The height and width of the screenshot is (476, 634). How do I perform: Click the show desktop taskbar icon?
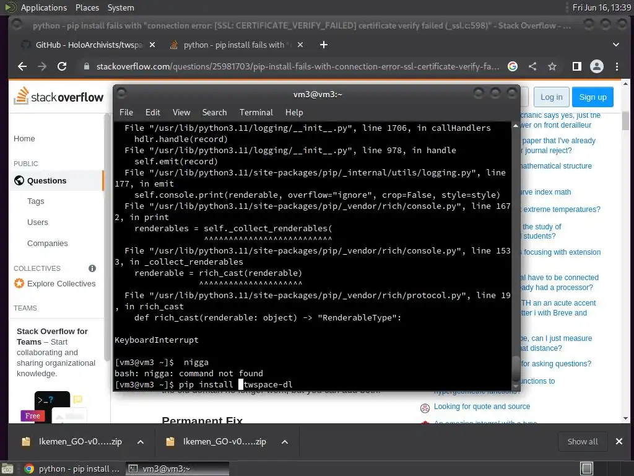click(x=7, y=469)
